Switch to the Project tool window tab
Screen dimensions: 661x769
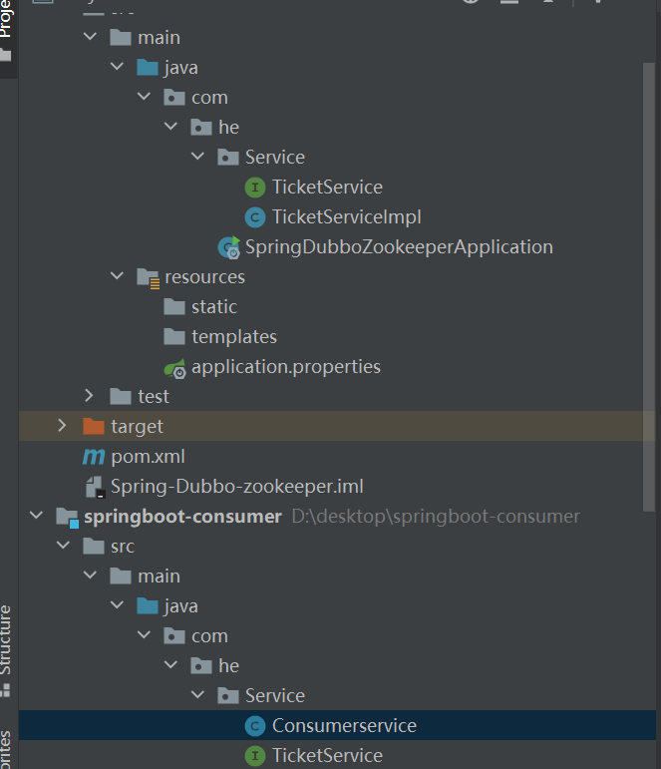point(7,22)
